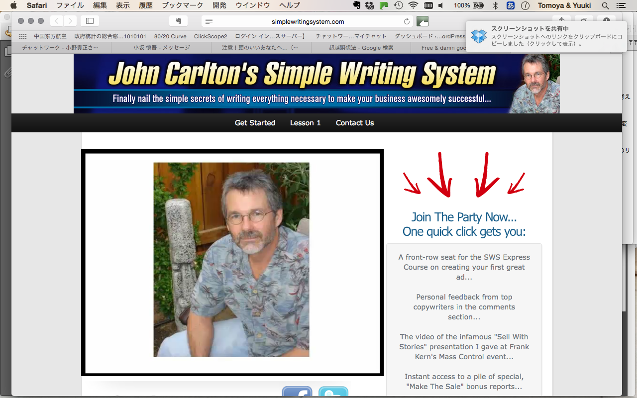637x398 pixels.
Task: Open the Wi-Fi status menu
Action: pos(413,5)
